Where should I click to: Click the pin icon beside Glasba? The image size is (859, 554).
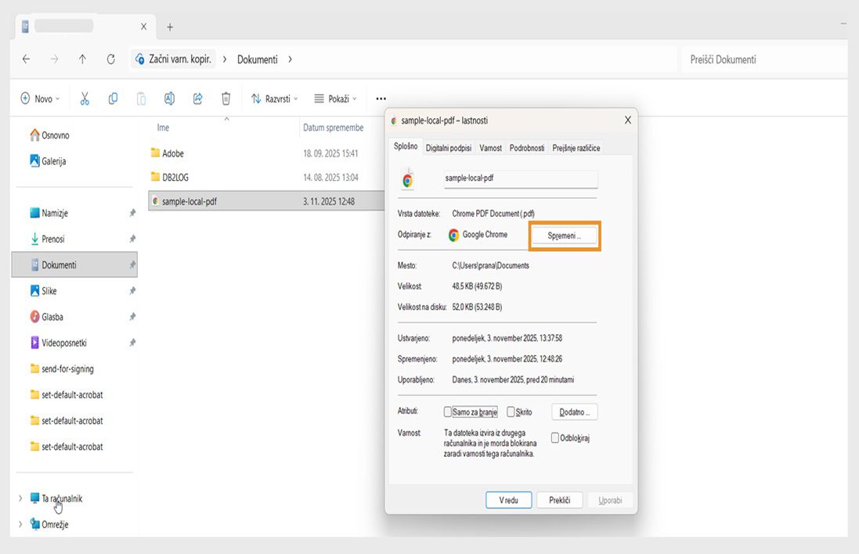(132, 316)
